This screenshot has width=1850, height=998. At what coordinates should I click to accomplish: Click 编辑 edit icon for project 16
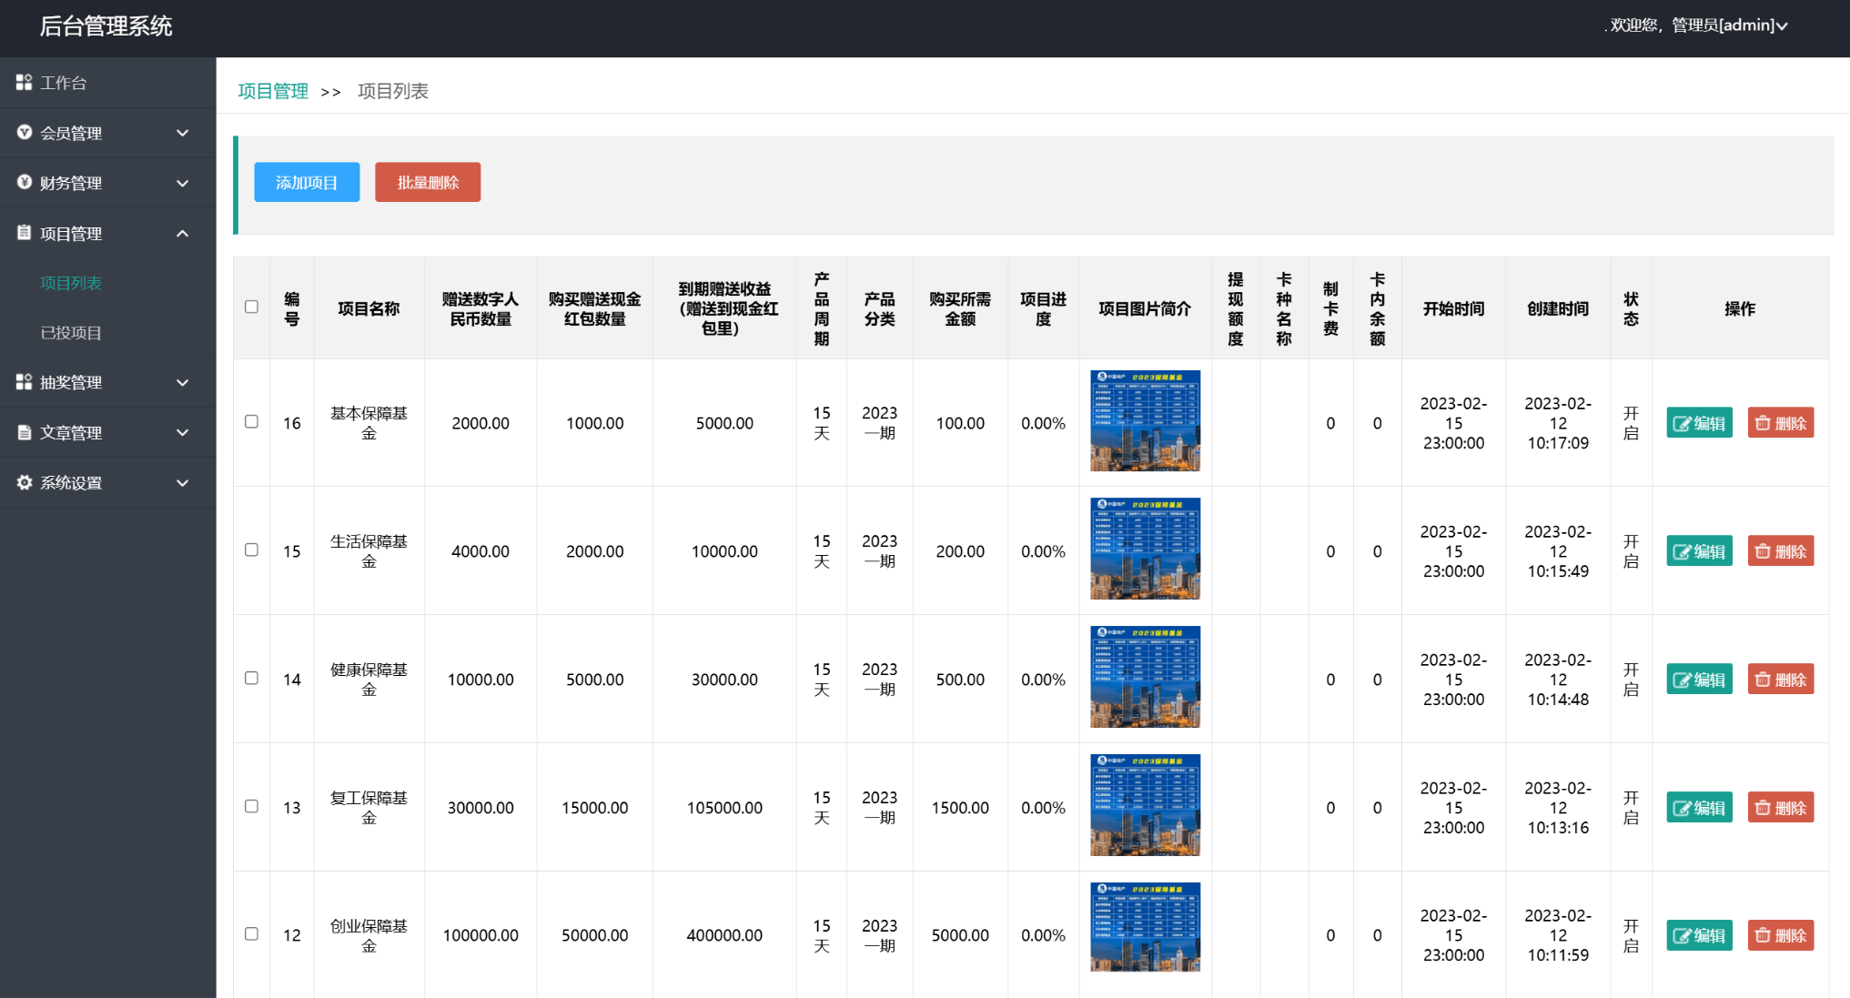pyautogui.click(x=1682, y=424)
